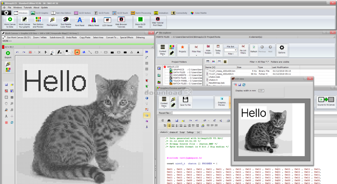Open the LCD Viewer

107,22
